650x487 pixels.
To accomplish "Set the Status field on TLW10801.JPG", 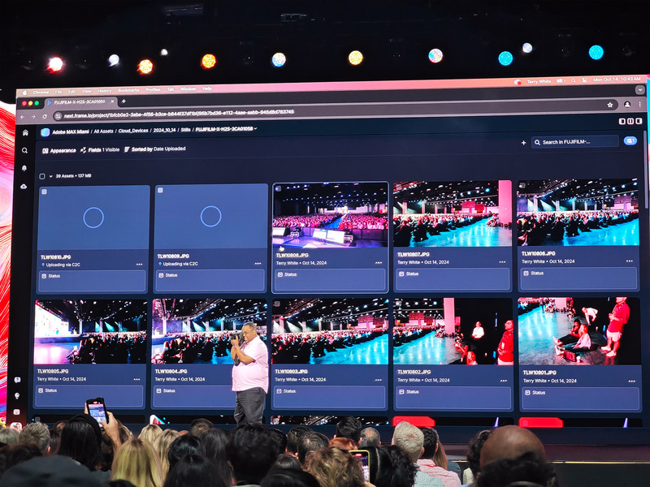I will (x=580, y=398).
